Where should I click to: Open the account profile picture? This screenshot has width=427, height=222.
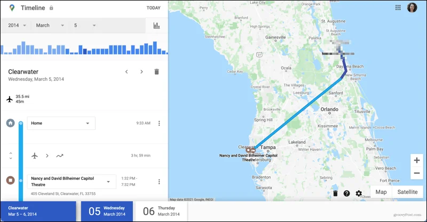coord(412,7)
